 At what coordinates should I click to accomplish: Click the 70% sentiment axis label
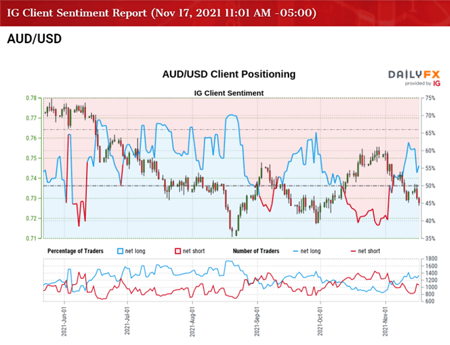click(430, 115)
